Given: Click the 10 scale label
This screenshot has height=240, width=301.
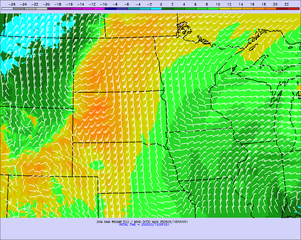Looking at the screenshot, I should tap(218, 4).
